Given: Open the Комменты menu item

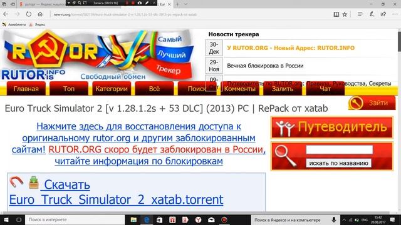Looking at the screenshot, I should (x=239, y=89).
